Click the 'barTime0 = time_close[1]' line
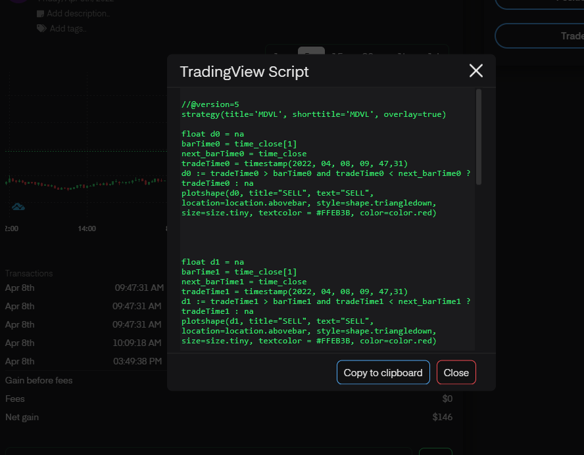The image size is (584, 455). pos(239,144)
